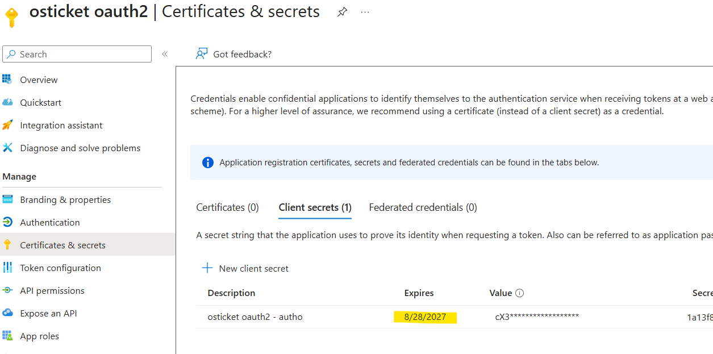The width and height of the screenshot is (713, 354).
Task: Click the API permissions icon
Action: pos(7,290)
